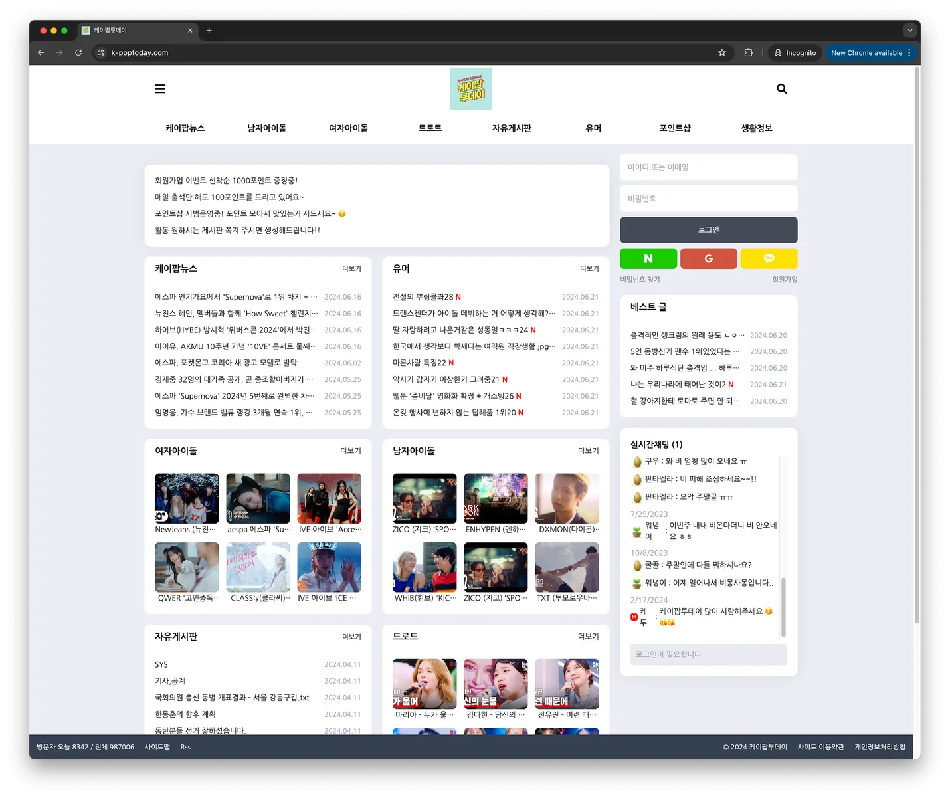The width and height of the screenshot is (950, 798).
Task: Click the K-Pop Today site logo
Action: tap(471, 88)
